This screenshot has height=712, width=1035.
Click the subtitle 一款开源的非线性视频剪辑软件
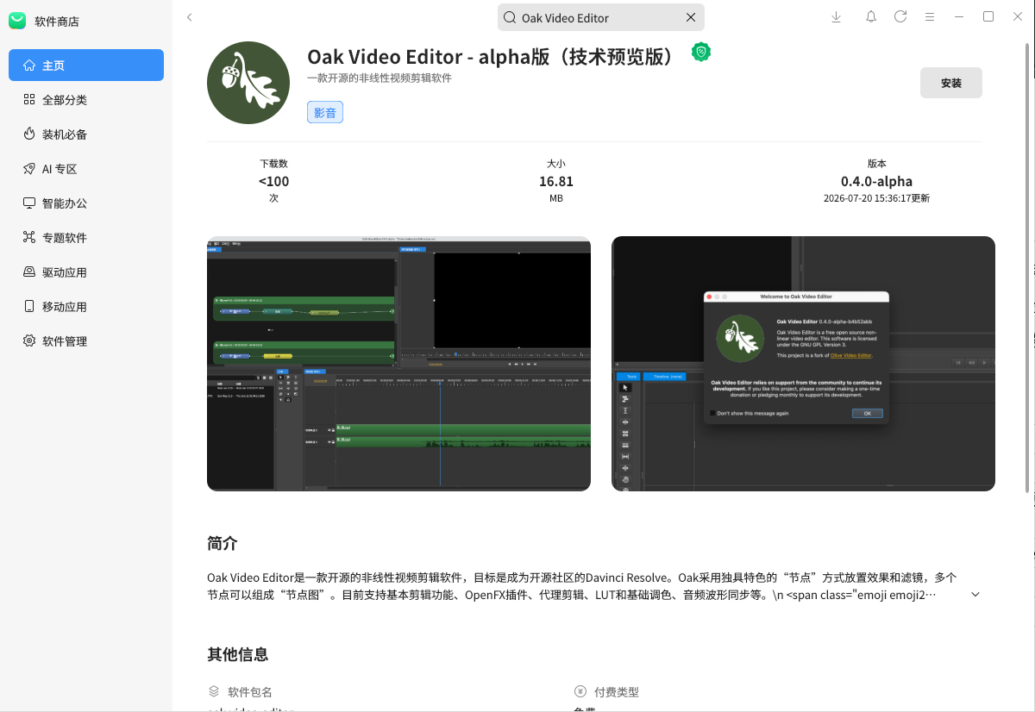pos(379,78)
